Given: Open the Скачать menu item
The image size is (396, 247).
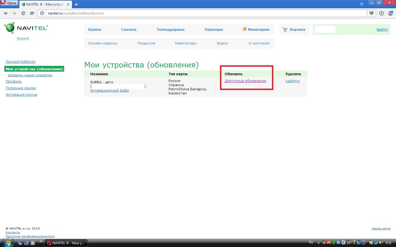Looking at the screenshot, I should click(x=129, y=30).
